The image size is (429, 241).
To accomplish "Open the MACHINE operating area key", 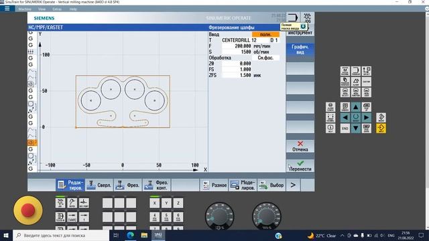I will (x=345, y=71).
